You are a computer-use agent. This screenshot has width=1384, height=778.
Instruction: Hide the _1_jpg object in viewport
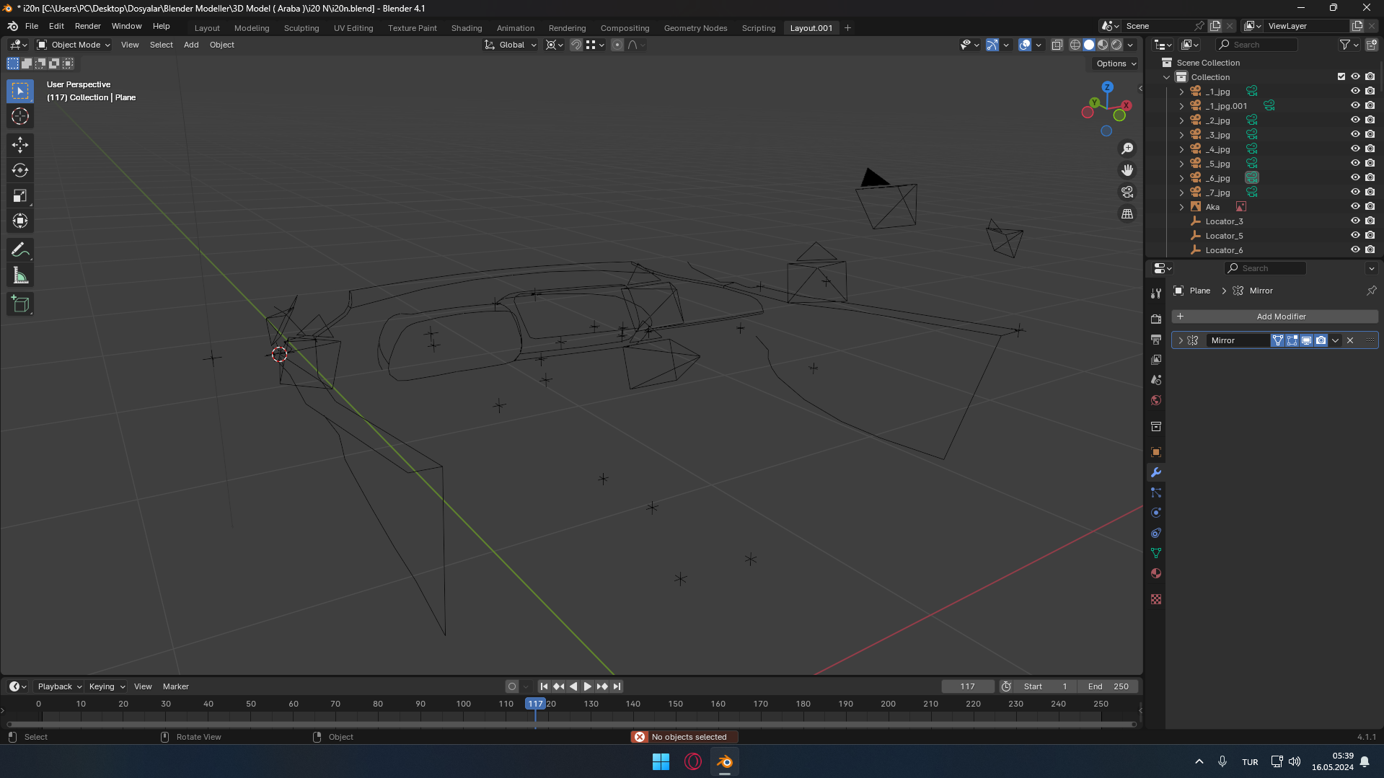tap(1355, 92)
